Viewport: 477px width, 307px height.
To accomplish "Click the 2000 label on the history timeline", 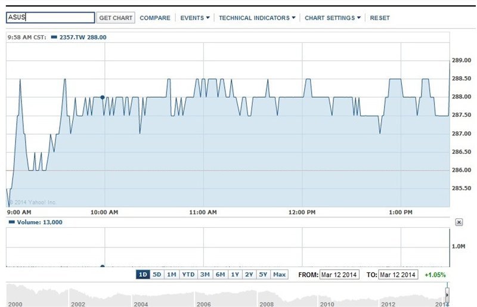I will tap(16, 304).
